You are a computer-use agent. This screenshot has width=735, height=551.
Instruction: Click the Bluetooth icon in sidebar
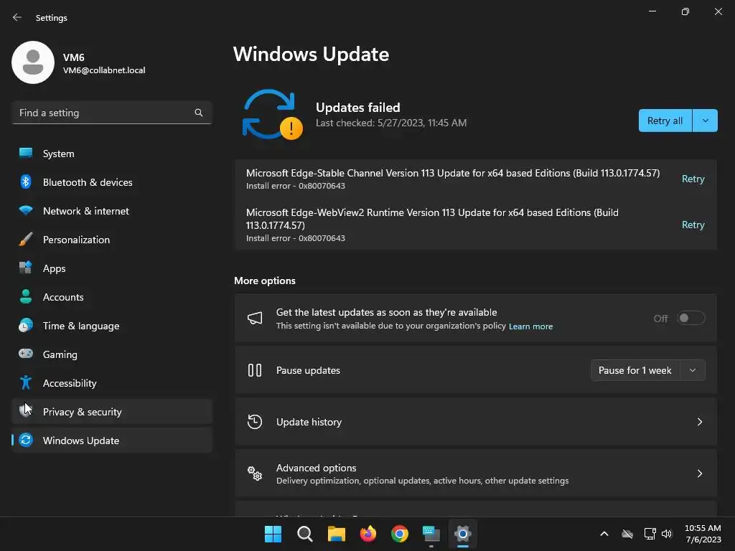(x=26, y=182)
